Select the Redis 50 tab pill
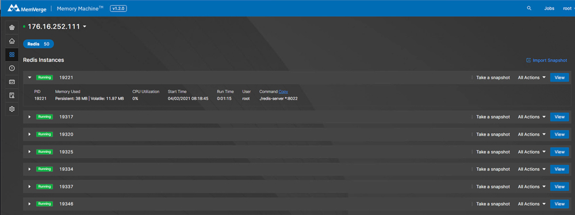 [39, 44]
